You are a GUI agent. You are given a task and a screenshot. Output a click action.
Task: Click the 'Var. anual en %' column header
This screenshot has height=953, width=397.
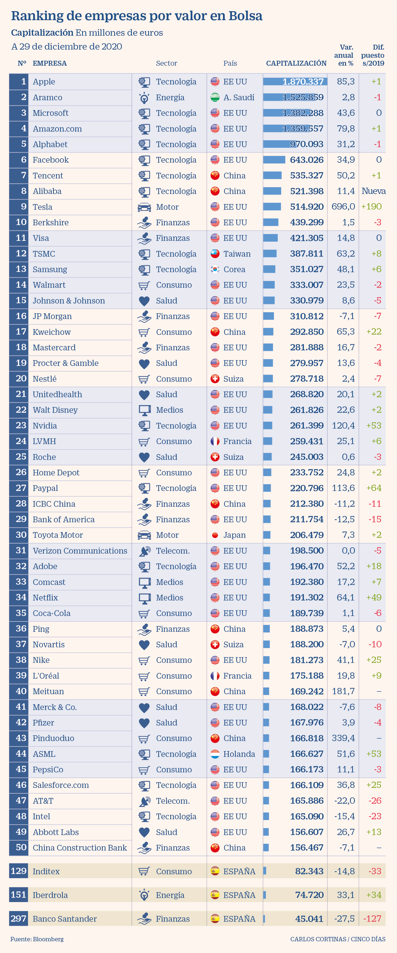pyautogui.click(x=344, y=56)
